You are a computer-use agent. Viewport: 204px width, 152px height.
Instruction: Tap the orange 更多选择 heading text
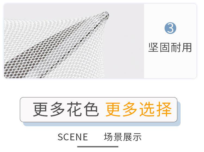[x=138, y=109]
